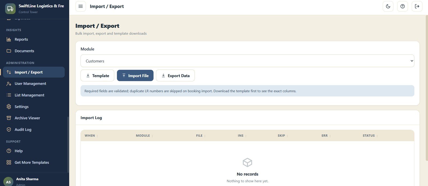Click 'Bulk import, export and template downloads' subtitle

(x=111, y=34)
